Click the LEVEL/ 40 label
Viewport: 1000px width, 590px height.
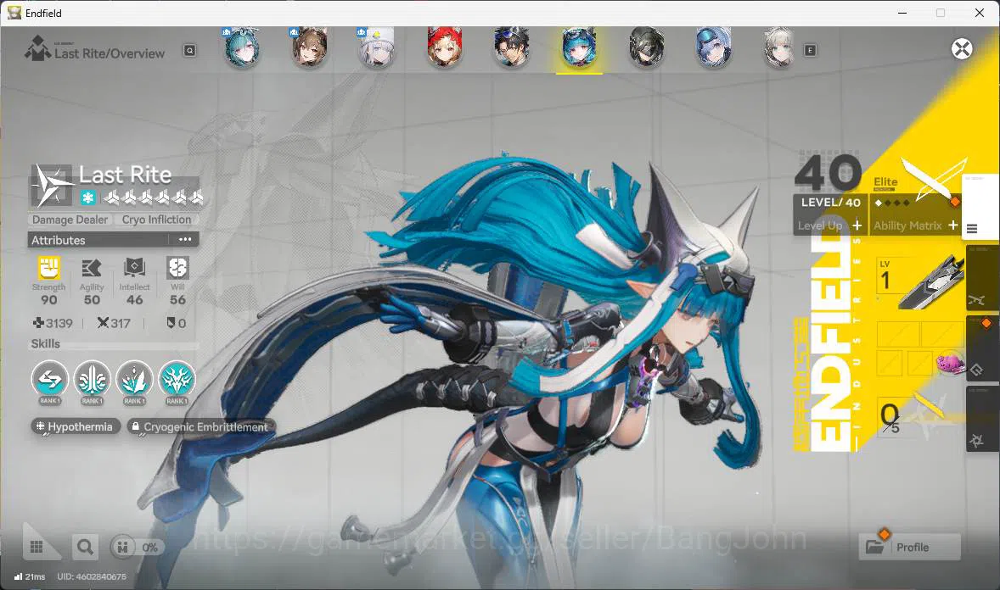830,203
